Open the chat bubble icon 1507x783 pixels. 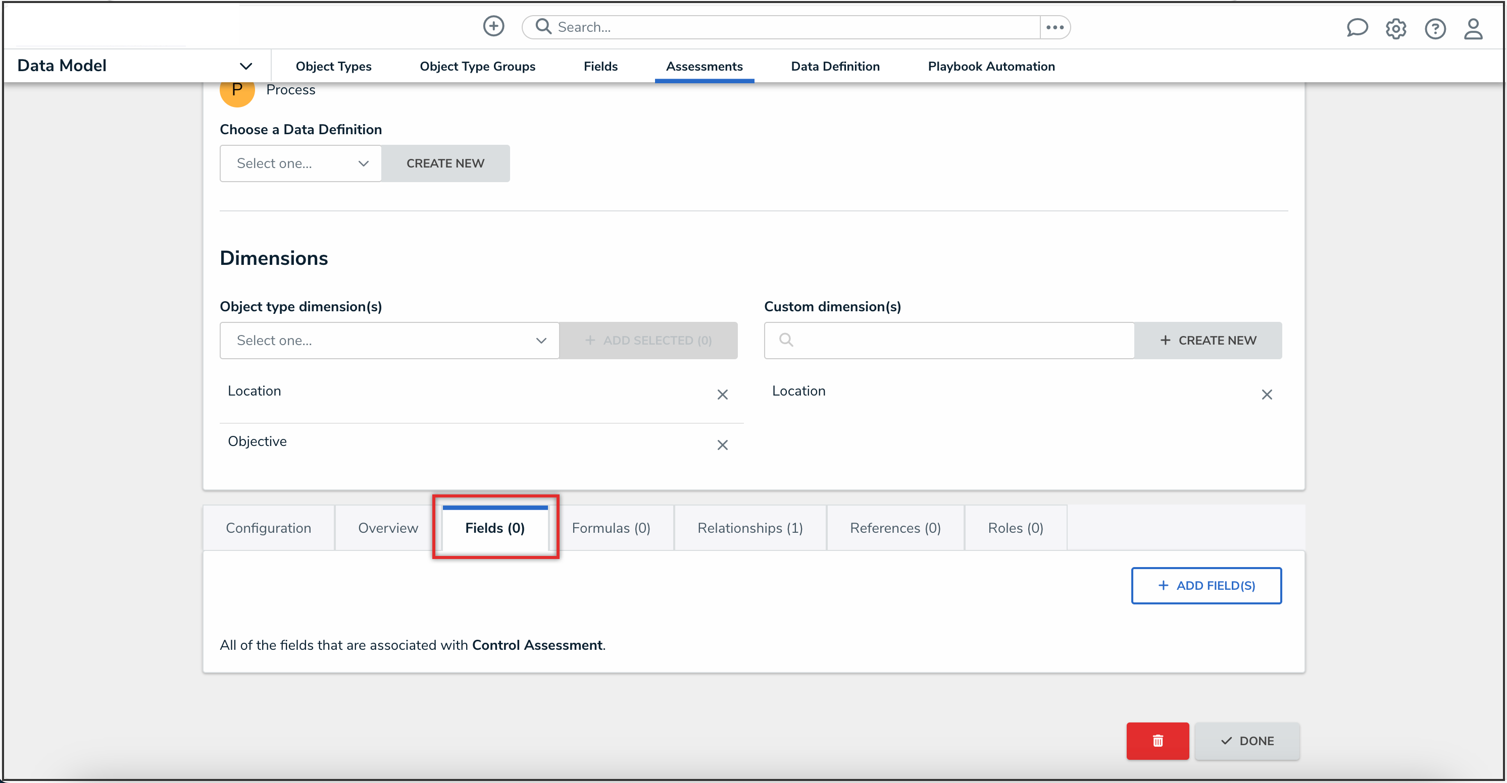coord(1356,28)
